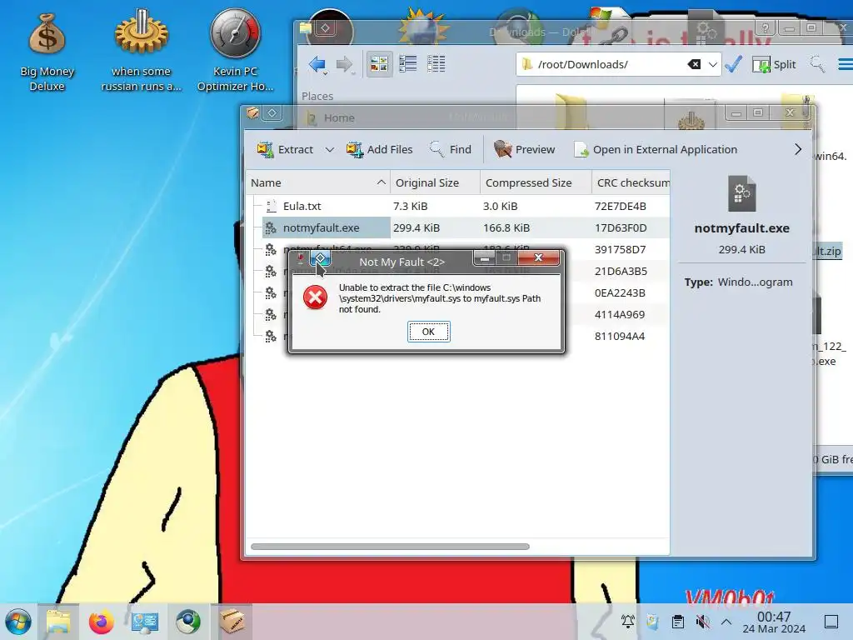This screenshot has width=853, height=640.
Task: Open 'when some russian runs a...' desktop icon
Action: coord(142,50)
